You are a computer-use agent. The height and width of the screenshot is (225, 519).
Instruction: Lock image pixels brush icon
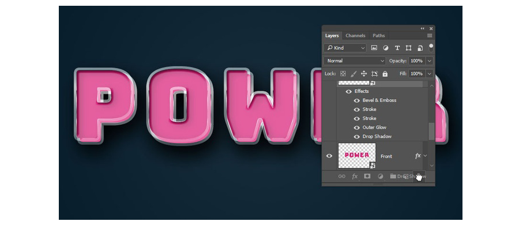click(x=353, y=74)
